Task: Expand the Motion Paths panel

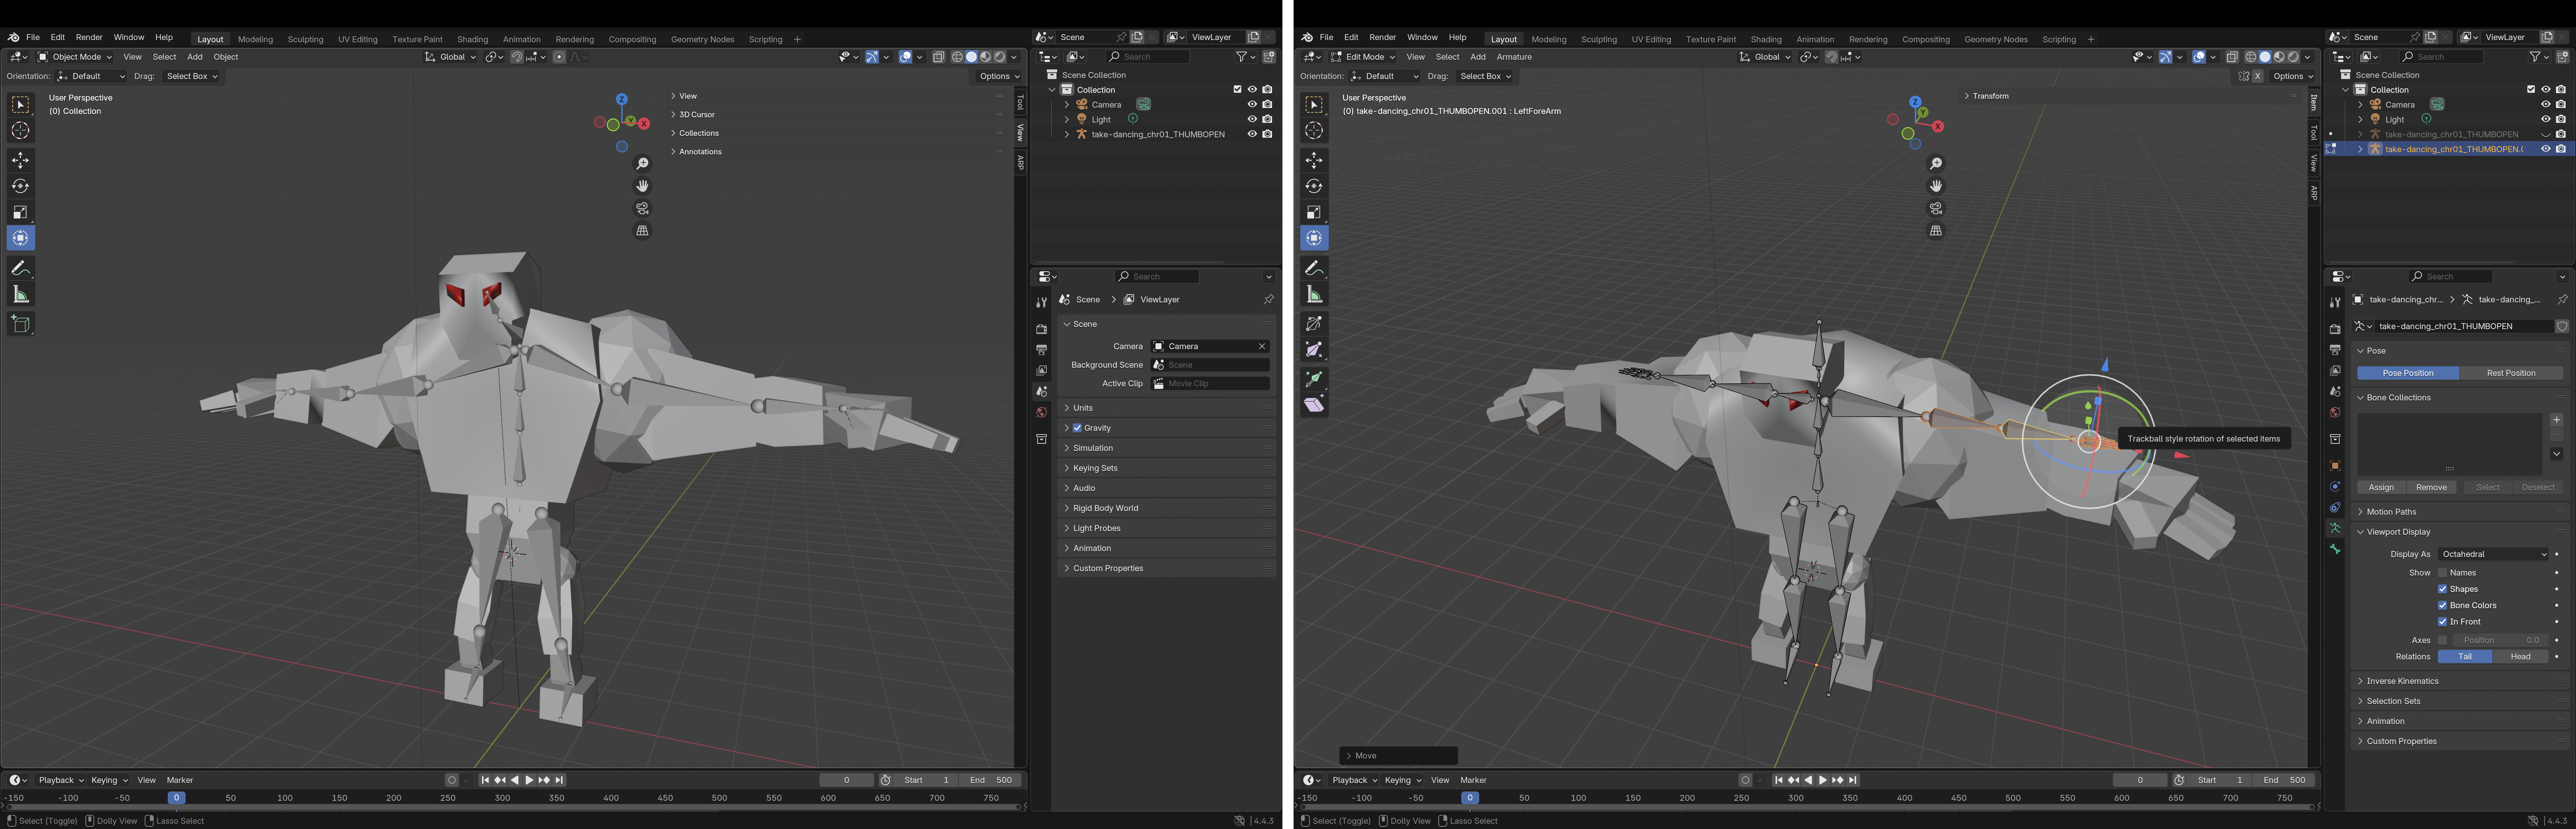Action: (x=2459, y=512)
